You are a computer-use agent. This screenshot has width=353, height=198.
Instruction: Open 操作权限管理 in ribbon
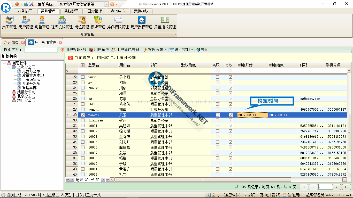point(118,22)
